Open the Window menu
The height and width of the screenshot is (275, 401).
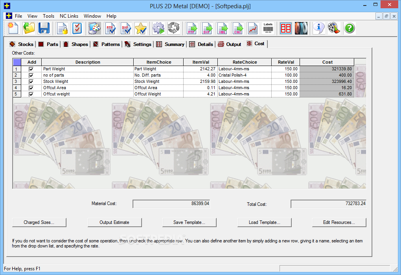[x=92, y=16]
